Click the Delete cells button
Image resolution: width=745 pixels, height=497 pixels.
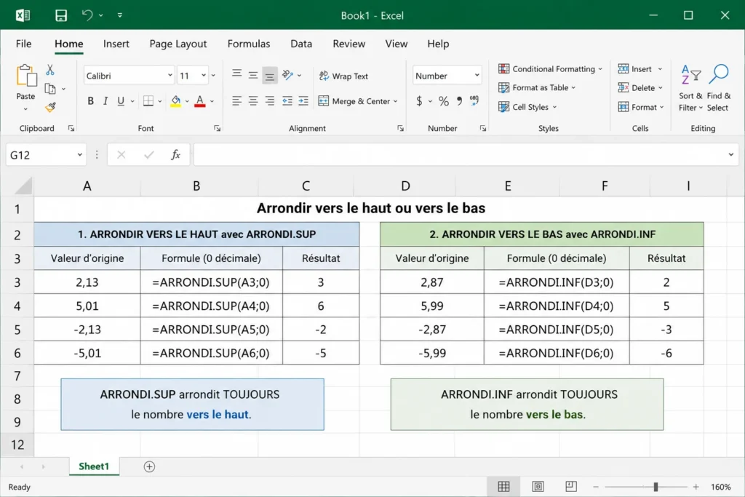coord(637,88)
